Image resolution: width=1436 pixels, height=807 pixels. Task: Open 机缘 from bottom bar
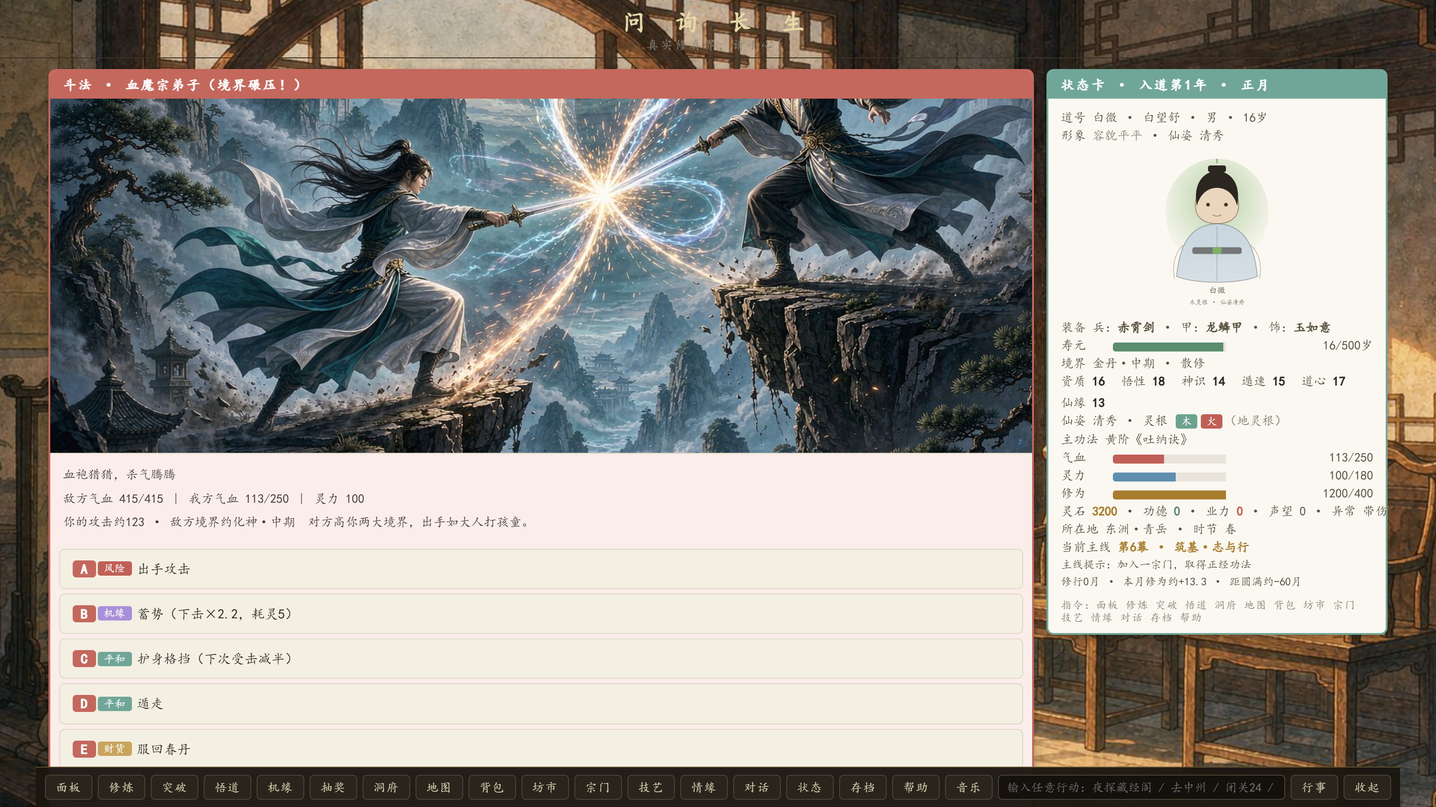(x=280, y=787)
